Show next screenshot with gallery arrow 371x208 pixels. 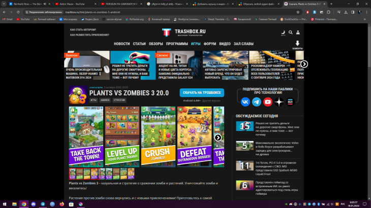(218, 137)
